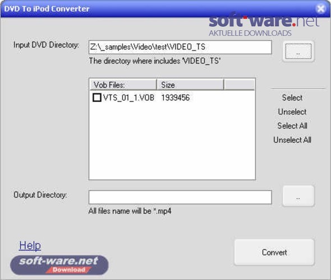Focus the empty Output Directory text field
331x280 pixels.
[x=180, y=197]
